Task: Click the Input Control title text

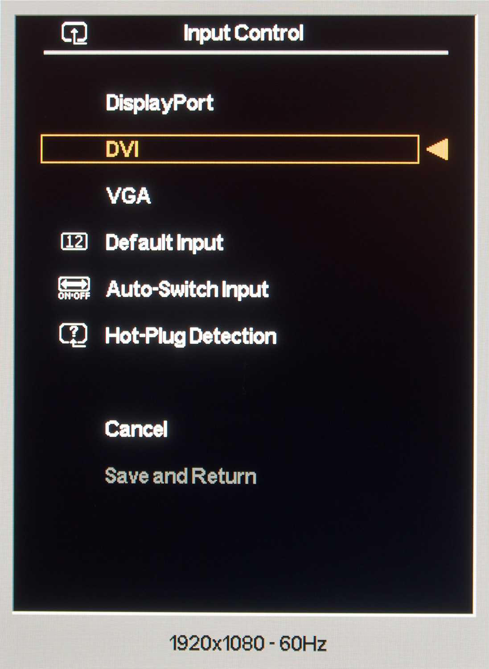Action: 243,33
